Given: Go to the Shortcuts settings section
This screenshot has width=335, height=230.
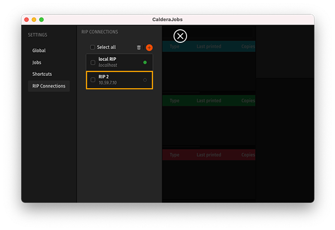Looking at the screenshot, I should click(42, 74).
